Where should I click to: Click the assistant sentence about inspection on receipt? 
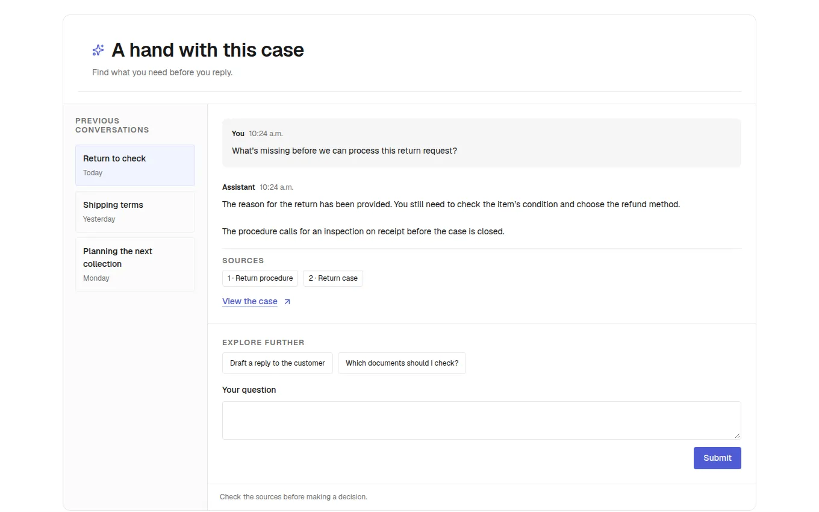(363, 231)
